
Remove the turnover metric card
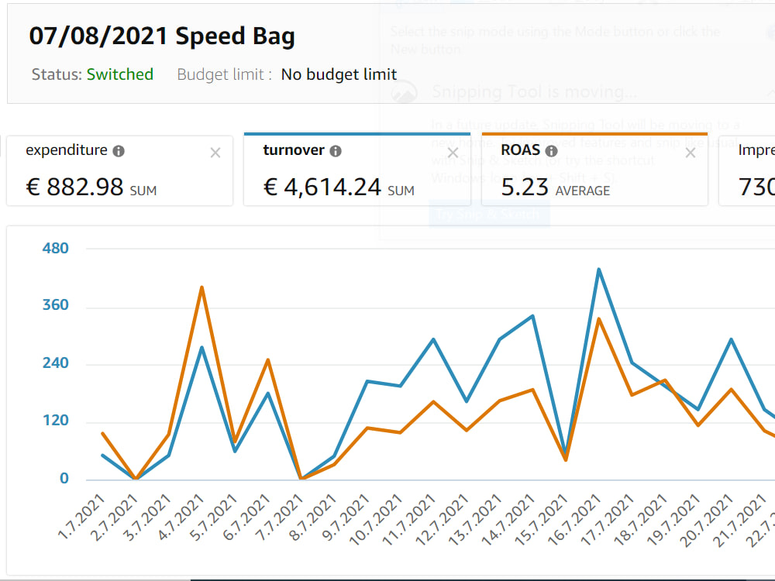click(x=453, y=153)
